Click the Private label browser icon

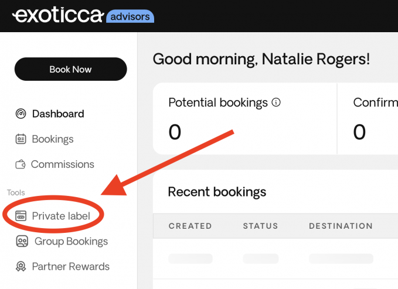coord(21,216)
